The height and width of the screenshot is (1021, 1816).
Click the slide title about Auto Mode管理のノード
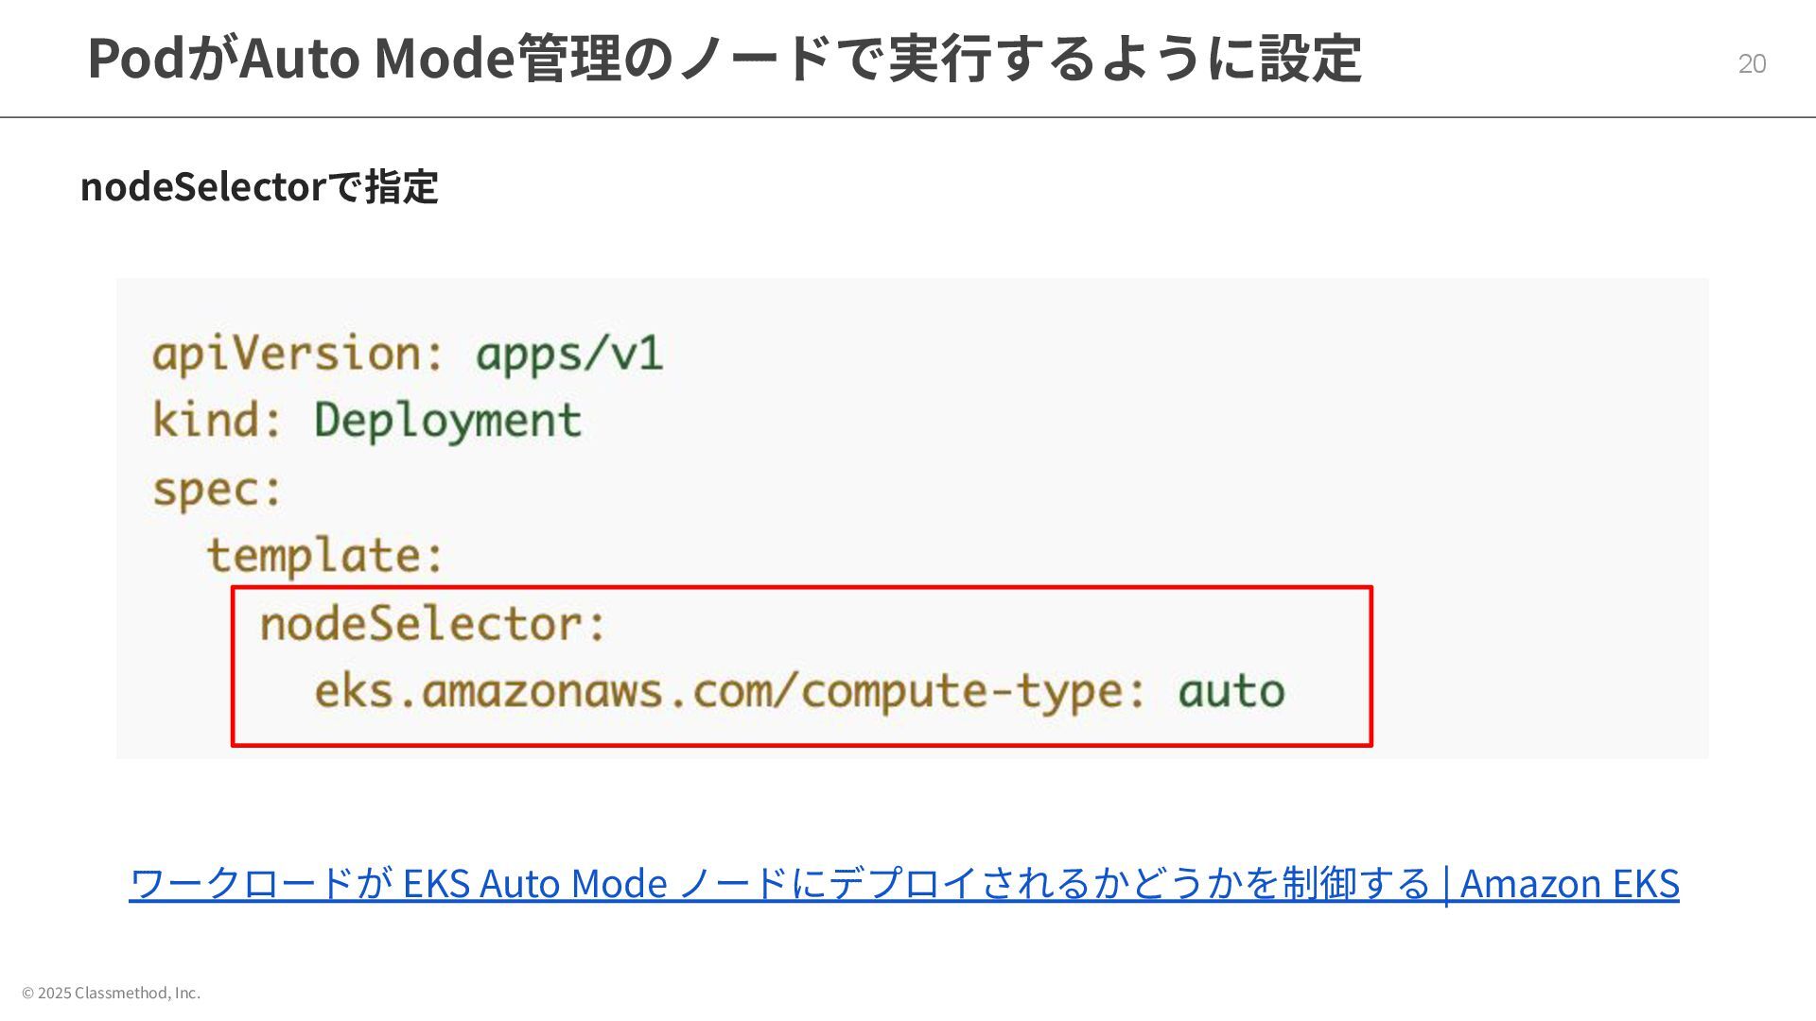[724, 59]
